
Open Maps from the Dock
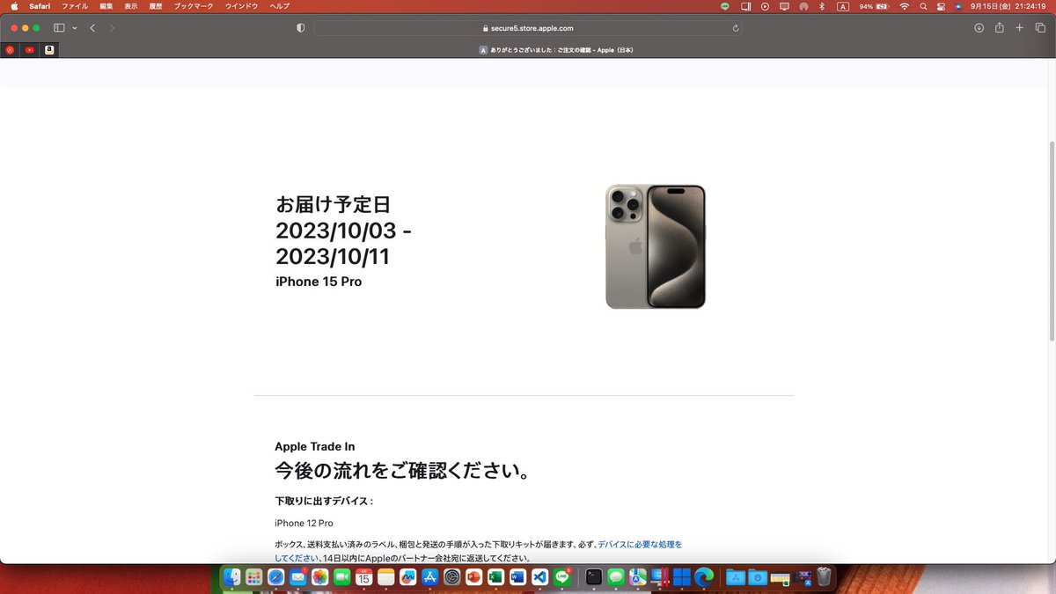point(638,577)
